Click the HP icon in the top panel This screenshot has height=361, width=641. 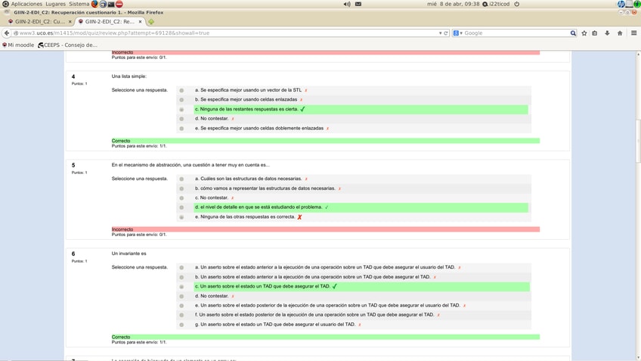coord(621,4)
